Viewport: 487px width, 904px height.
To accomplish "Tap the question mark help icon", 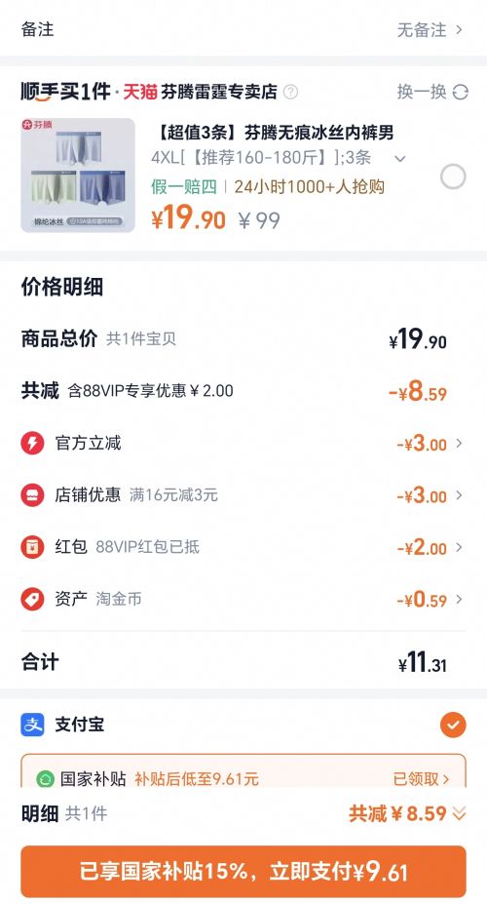I will click(290, 92).
